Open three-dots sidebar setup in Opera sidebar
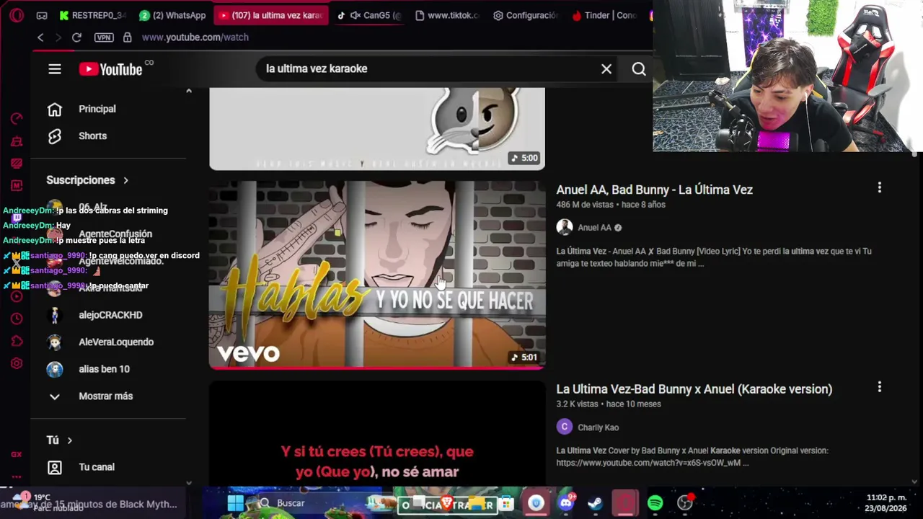Image resolution: width=923 pixels, height=519 pixels. pos(17,476)
